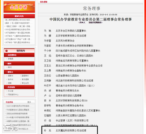The width and height of the screenshot is (146, 134).
Task: Select row 马娜 北京学前教育有限公司总经理
Action: pos(65,36)
